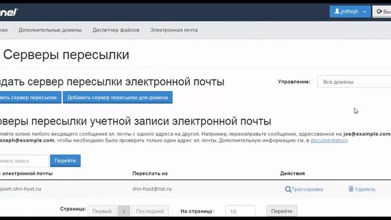Open the Трассировка link
This screenshot has height=220, width=391.
point(307,189)
